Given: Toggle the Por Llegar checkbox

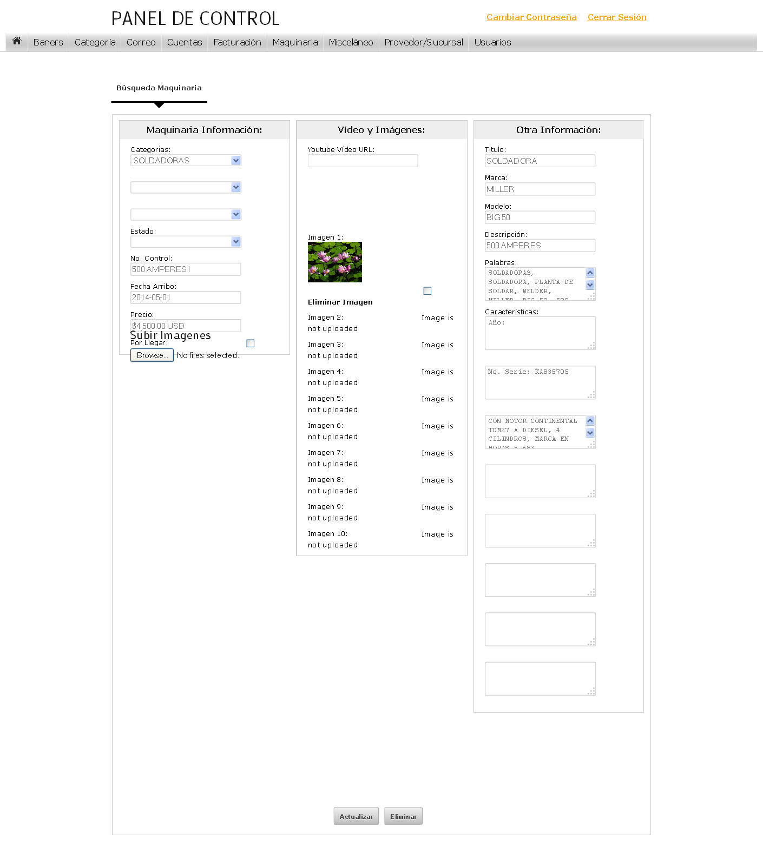Looking at the screenshot, I should [x=250, y=343].
